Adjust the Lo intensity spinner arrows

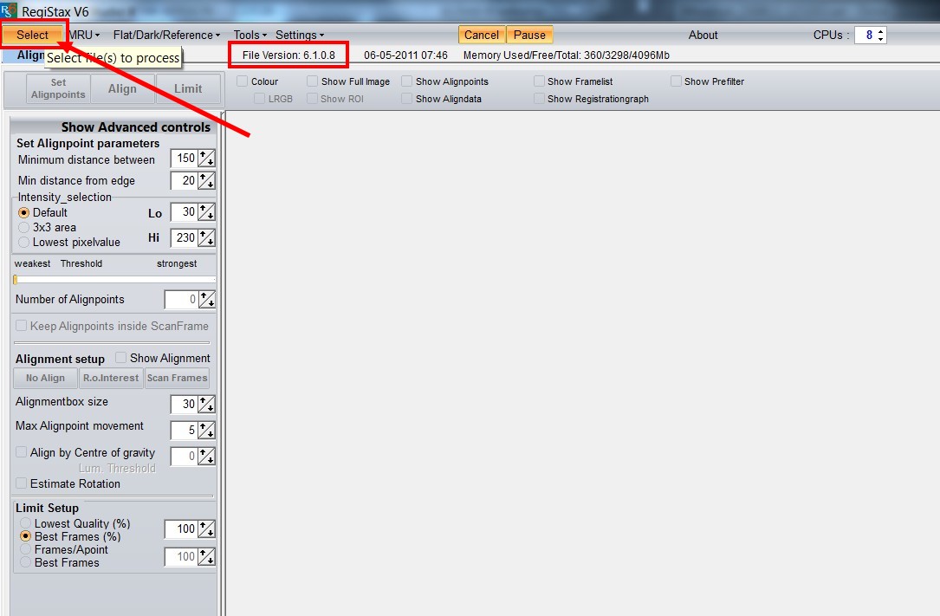point(207,212)
